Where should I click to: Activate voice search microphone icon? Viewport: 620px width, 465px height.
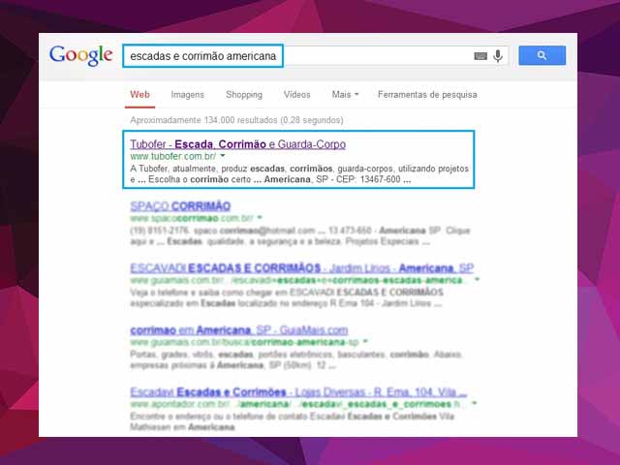click(498, 56)
